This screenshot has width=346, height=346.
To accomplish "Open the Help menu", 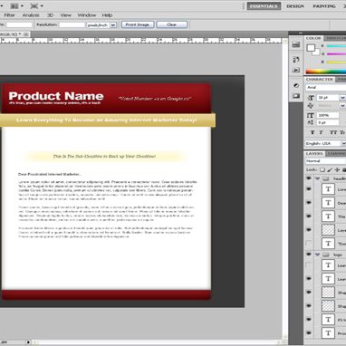I will tap(107, 15).
